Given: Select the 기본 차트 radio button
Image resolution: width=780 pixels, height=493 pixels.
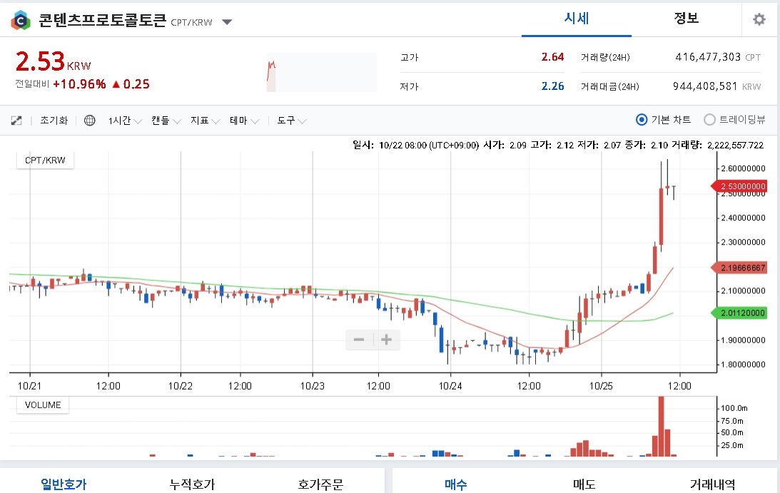Looking at the screenshot, I should click(x=642, y=120).
